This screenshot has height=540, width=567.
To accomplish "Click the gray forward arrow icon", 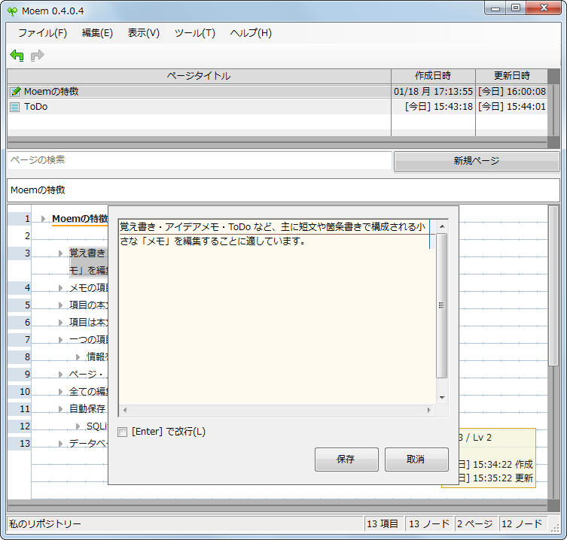I will click(37, 55).
